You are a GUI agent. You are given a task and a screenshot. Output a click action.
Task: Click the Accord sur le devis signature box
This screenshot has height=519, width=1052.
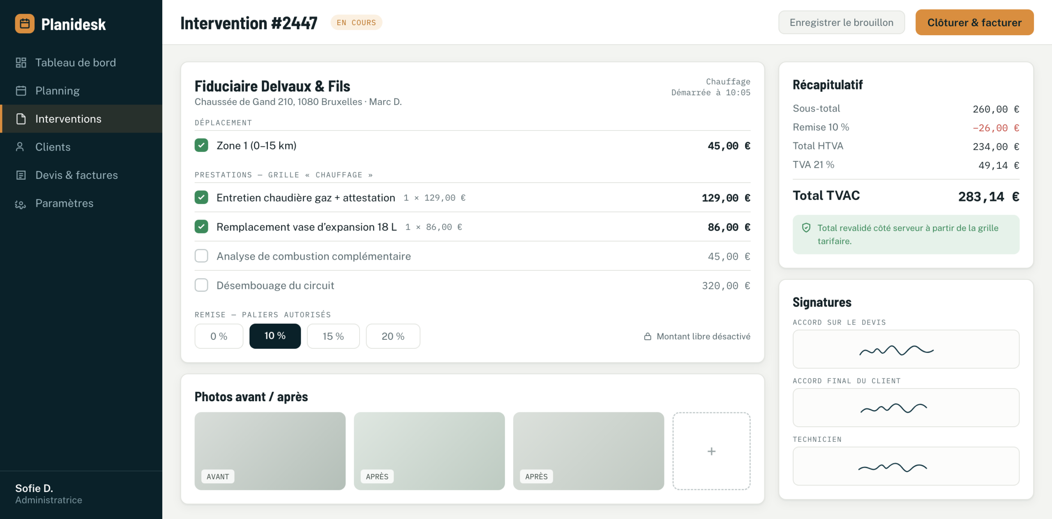click(906, 350)
